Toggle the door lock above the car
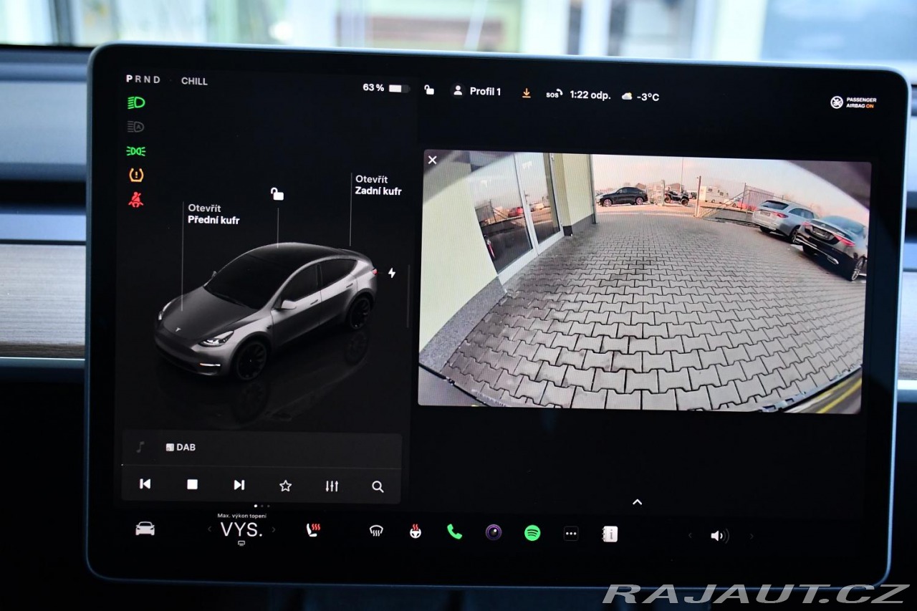Image resolution: width=917 pixels, height=611 pixels. [277, 194]
